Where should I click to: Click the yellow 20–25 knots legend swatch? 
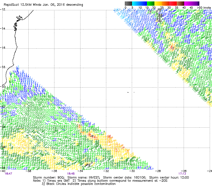tap(158, 3)
